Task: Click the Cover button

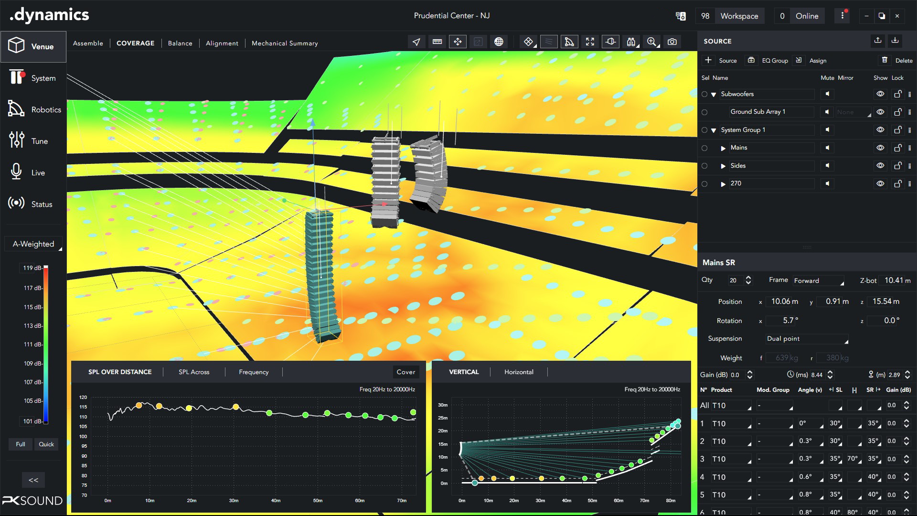Action: tap(405, 372)
